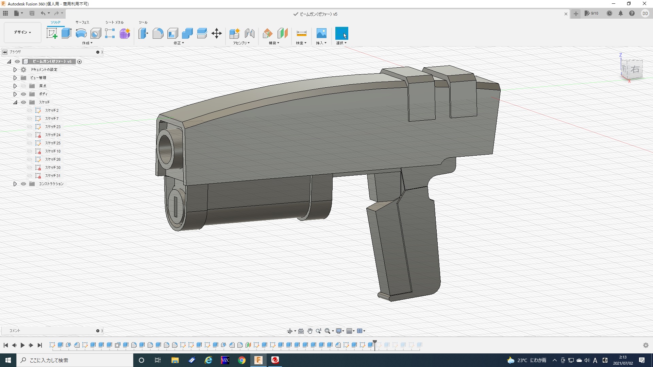Select the Revolve tool icon
Viewport: 653px width, 367px height.
[81, 33]
